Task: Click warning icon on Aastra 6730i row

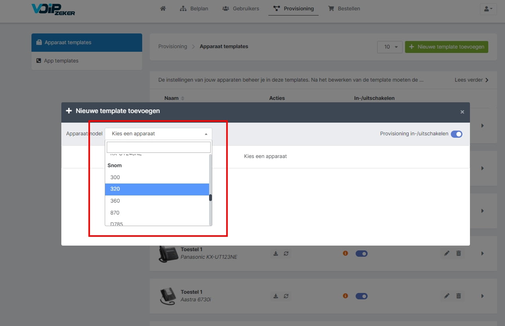Action: (x=345, y=296)
